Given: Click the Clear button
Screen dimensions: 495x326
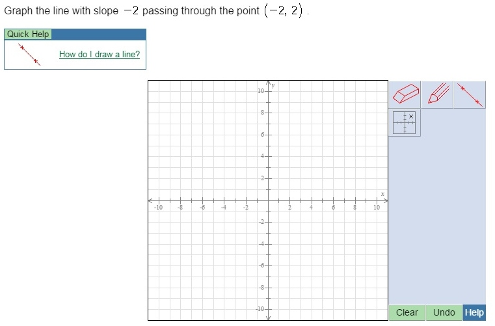Looking at the screenshot, I should coord(407,312).
